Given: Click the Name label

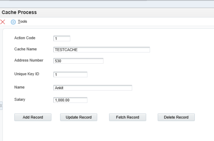Looking at the screenshot, I should tap(20, 87).
